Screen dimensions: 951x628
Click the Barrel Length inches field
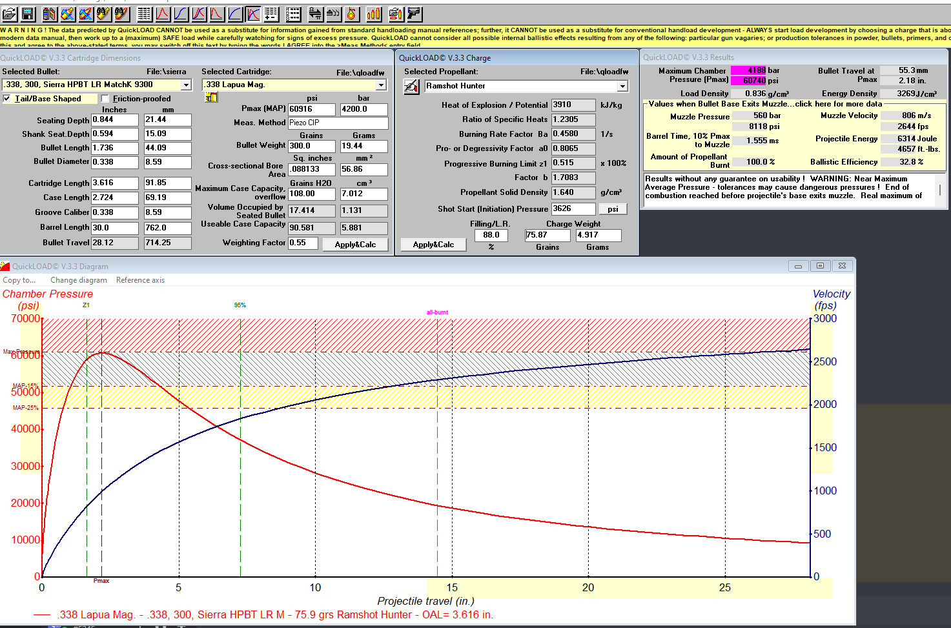(115, 228)
